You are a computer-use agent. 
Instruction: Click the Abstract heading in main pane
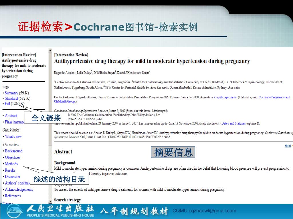tap(63, 152)
